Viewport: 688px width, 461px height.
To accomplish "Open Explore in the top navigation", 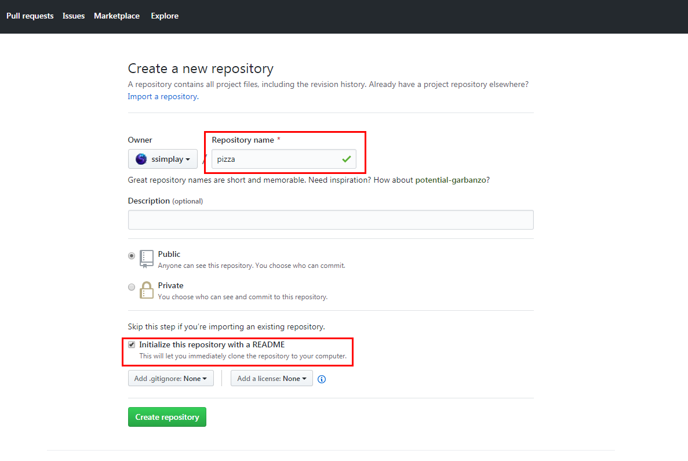I will tap(165, 16).
